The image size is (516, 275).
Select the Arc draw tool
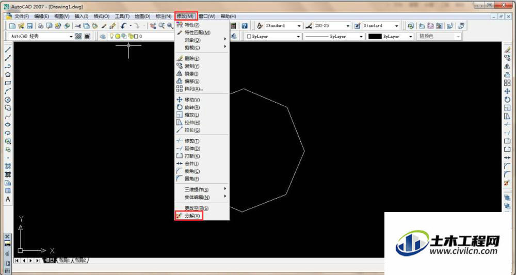pos(8,91)
